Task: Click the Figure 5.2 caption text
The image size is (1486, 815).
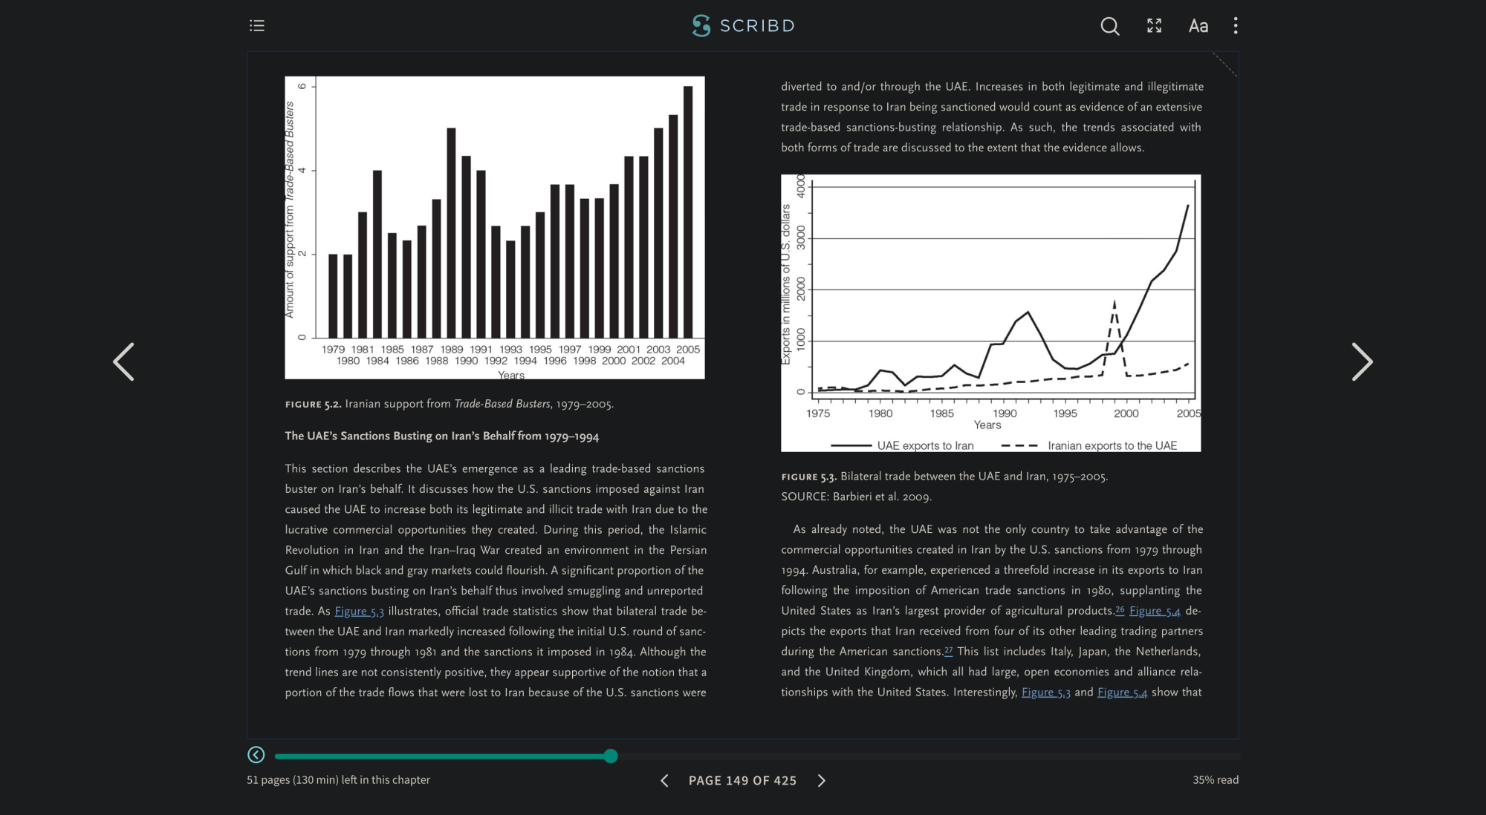Action: pos(449,405)
